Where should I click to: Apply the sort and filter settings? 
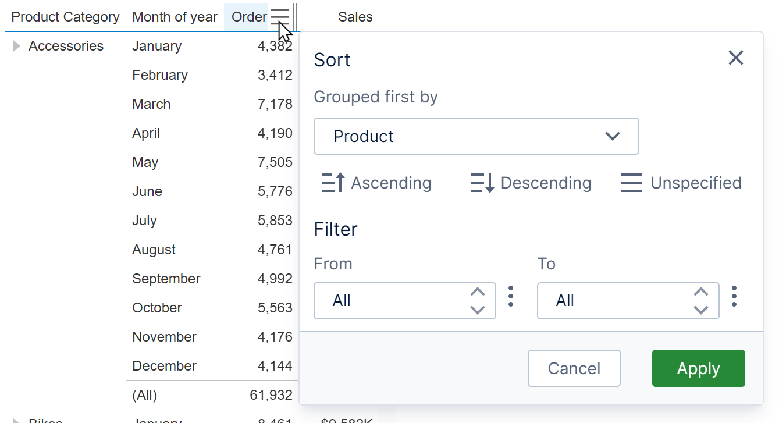[x=698, y=368]
